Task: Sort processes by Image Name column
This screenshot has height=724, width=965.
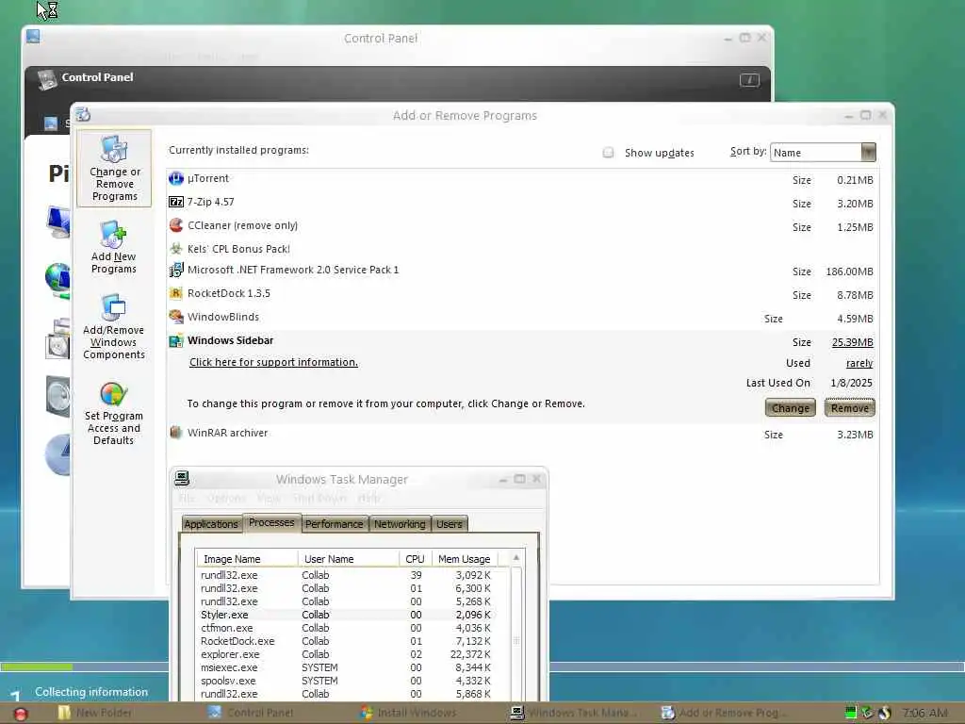Action: click(248, 558)
